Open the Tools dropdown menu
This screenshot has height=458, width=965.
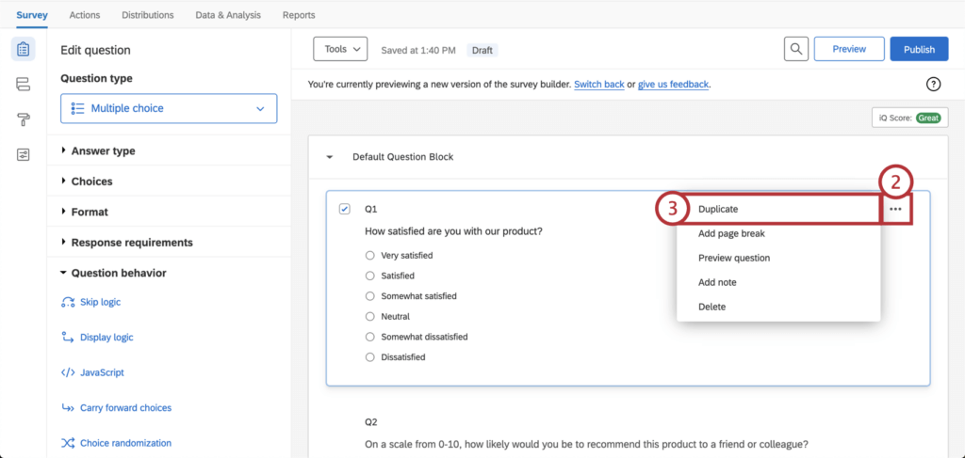point(340,49)
